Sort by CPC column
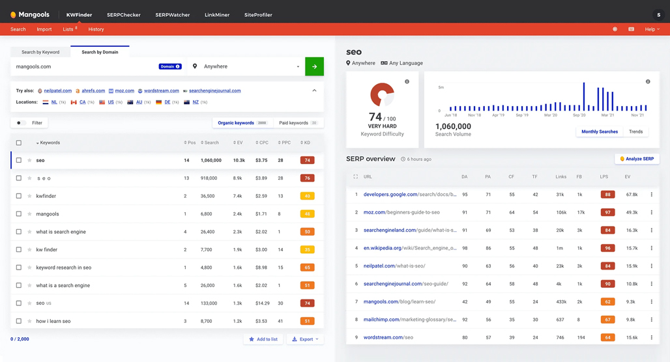The height and width of the screenshot is (362, 670). pyautogui.click(x=262, y=143)
